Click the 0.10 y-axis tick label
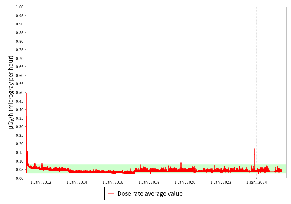Viewport: 291px width, 204px height. tap(20, 161)
